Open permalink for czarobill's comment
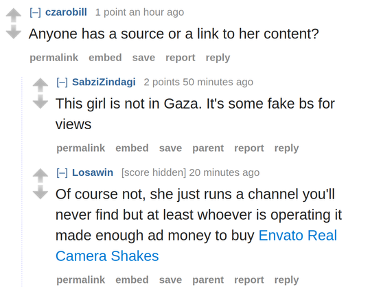The height and width of the screenshot is (294, 370). point(54,58)
